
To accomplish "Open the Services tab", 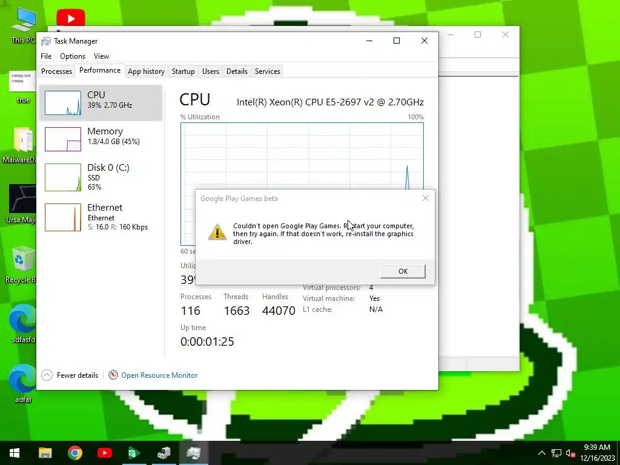I will 267,71.
